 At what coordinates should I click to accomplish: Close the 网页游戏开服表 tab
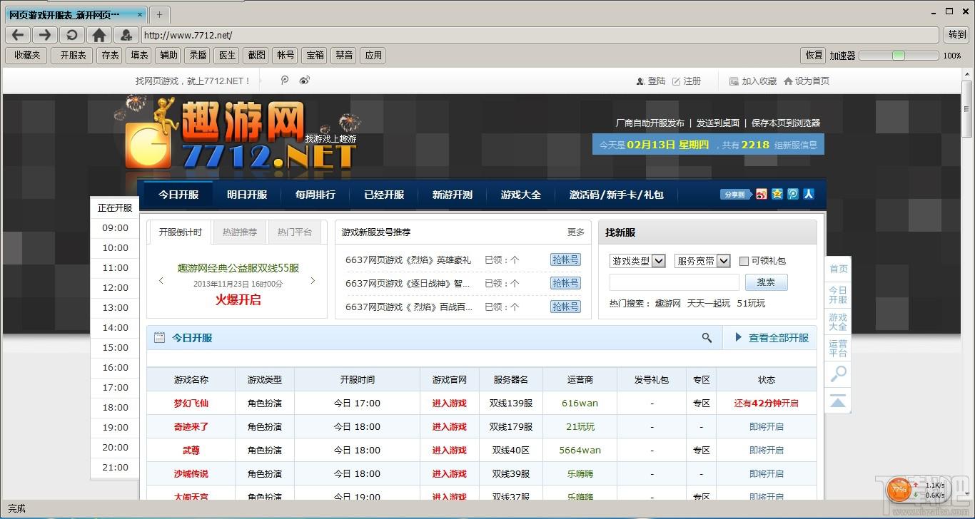pyautogui.click(x=140, y=14)
